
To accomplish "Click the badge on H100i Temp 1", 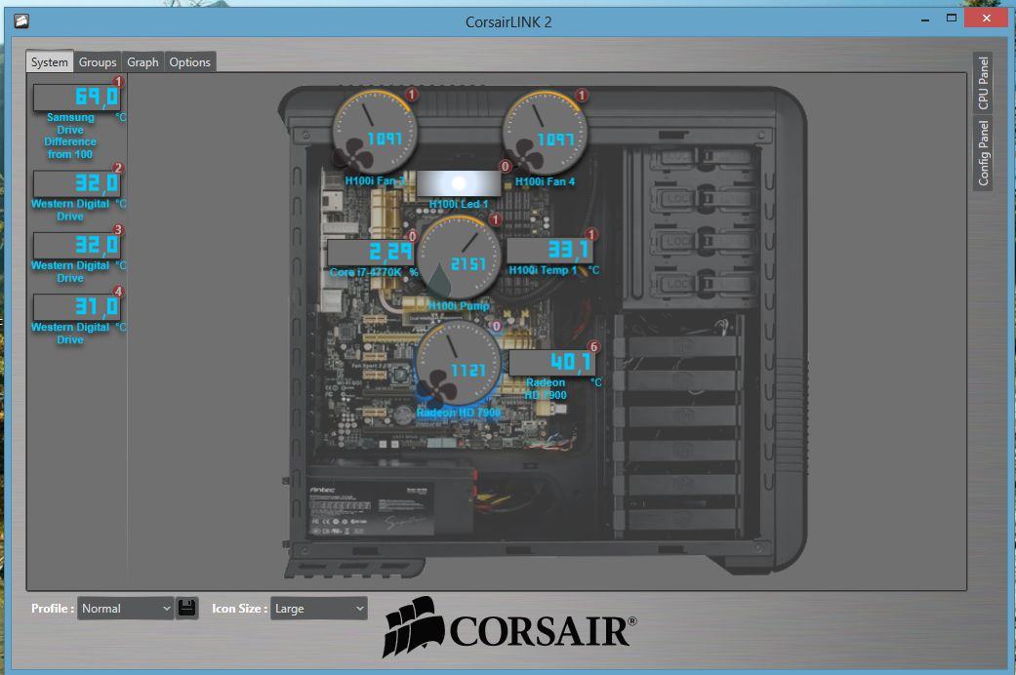I will (591, 234).
